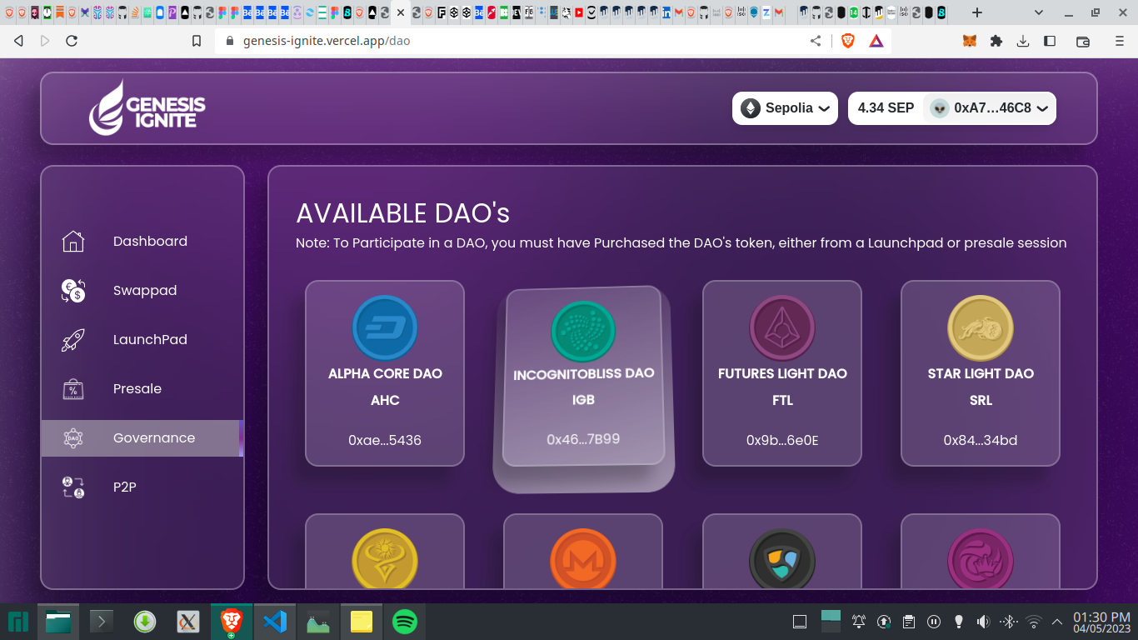Click the address 0x84...34bd
The height and width of the screenshot is (640, 1138).
tap(981, 440)
